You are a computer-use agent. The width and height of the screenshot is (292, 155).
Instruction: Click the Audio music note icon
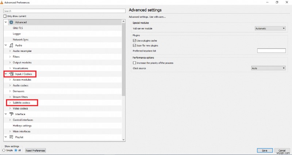tap(11, 45)
